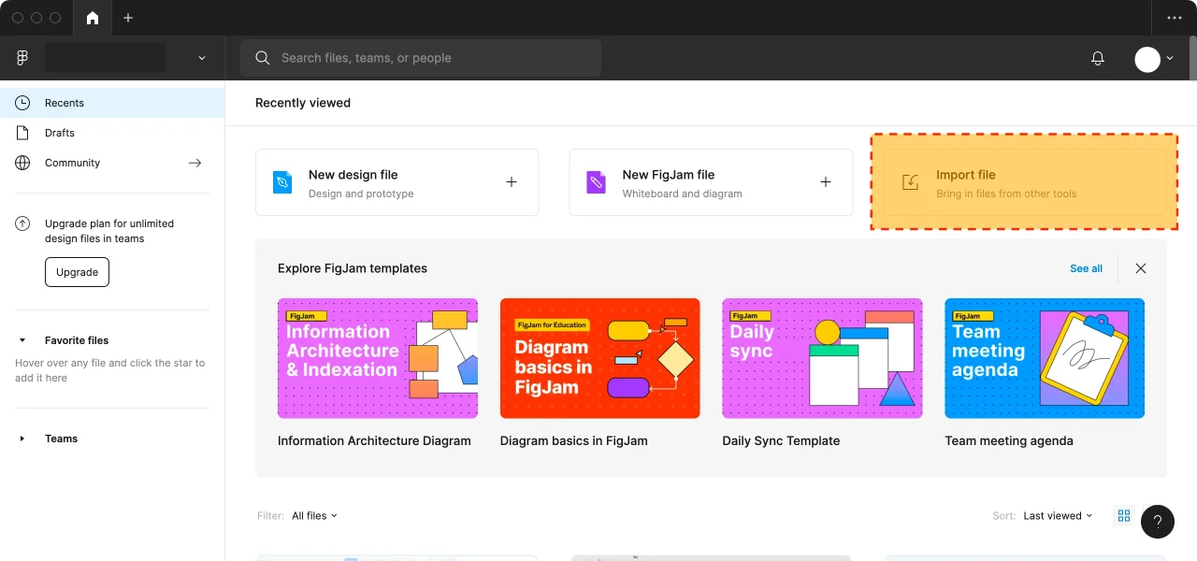Screen dimensions: 1197x561
Task: Switch to grid view layout
Action: coord(1124,516)
